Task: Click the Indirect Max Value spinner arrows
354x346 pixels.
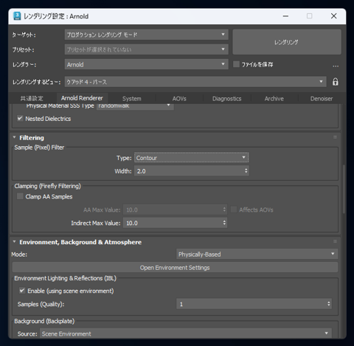Action: point(224,223)
